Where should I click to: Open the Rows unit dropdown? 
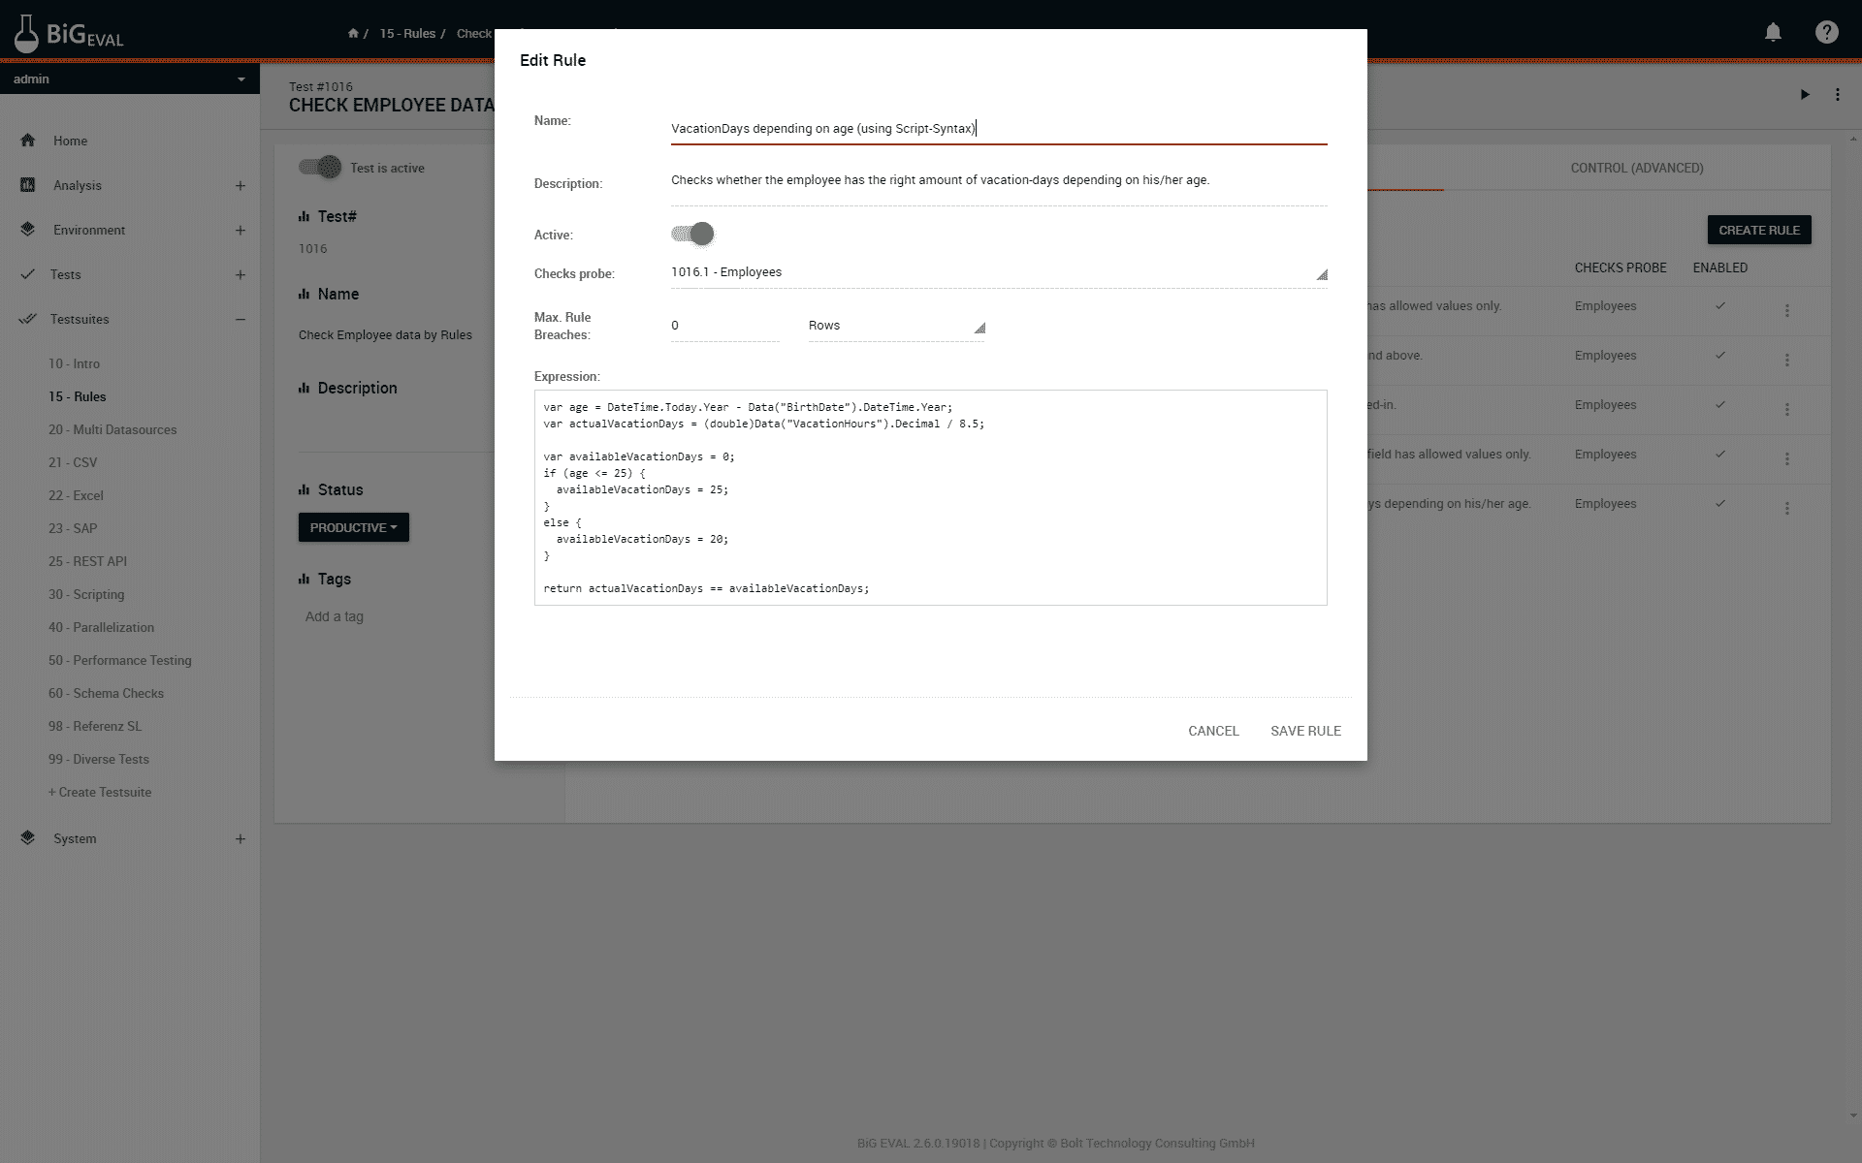[896, 326]
